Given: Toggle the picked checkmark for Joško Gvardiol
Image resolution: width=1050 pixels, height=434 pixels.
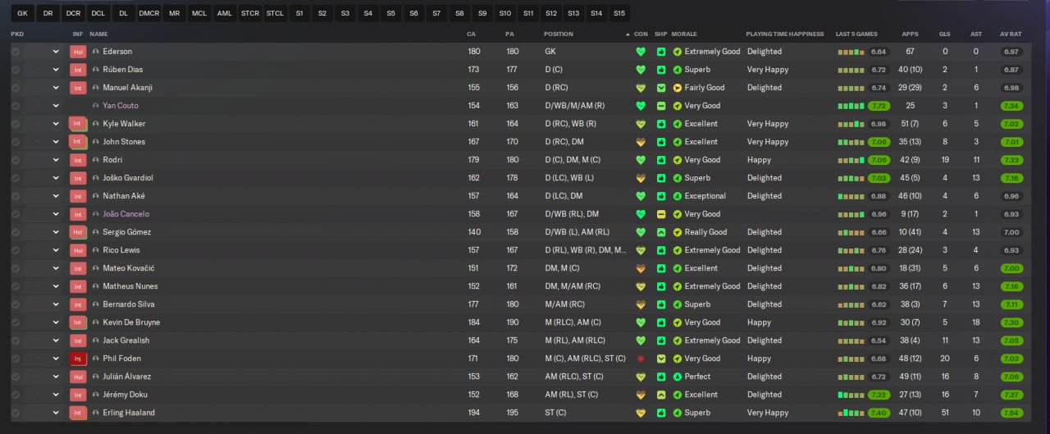Looking at the screenshot, I should [x=16, y=178].
